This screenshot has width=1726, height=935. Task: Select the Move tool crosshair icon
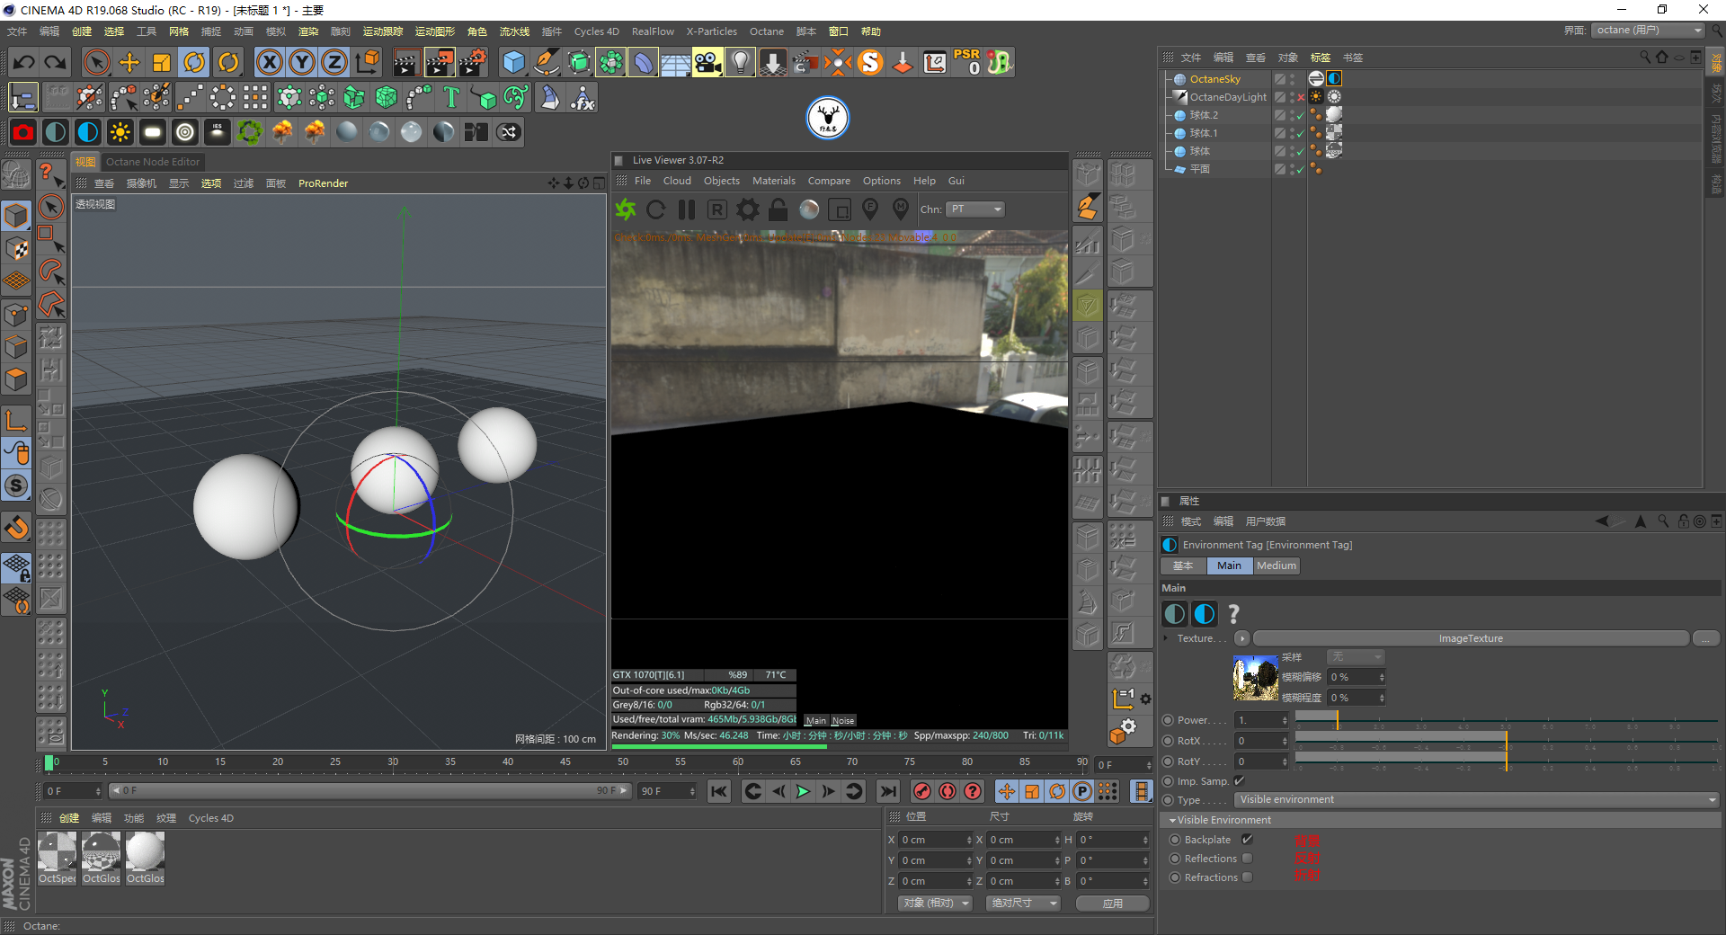(x=129, y=62)
